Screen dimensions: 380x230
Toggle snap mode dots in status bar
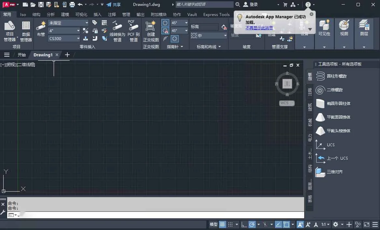230,224
